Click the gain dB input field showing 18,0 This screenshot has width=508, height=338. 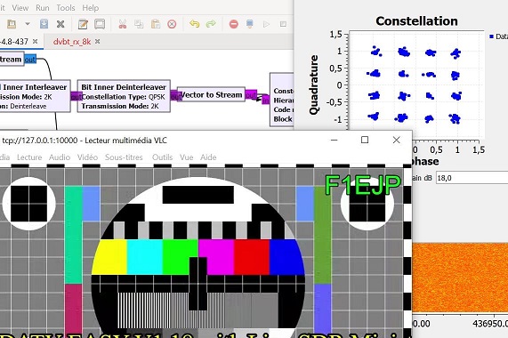(472, 178)
